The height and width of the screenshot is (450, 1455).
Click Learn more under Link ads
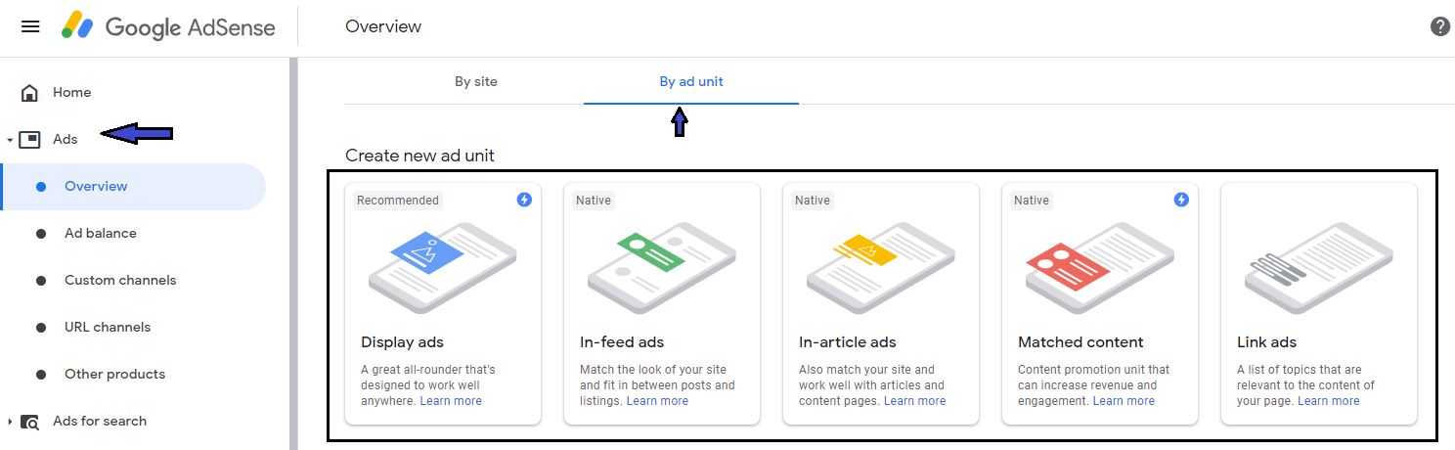click(x=1329, y=401)
